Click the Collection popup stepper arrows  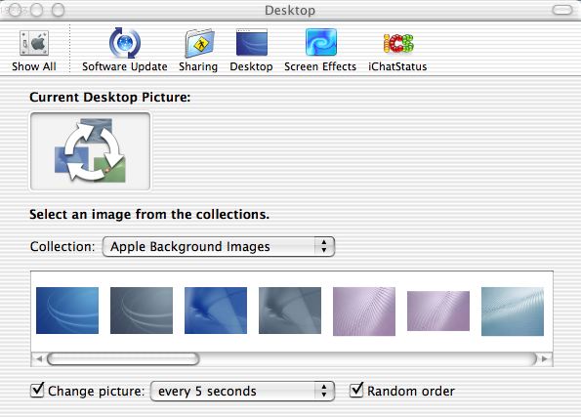point(324,246)
